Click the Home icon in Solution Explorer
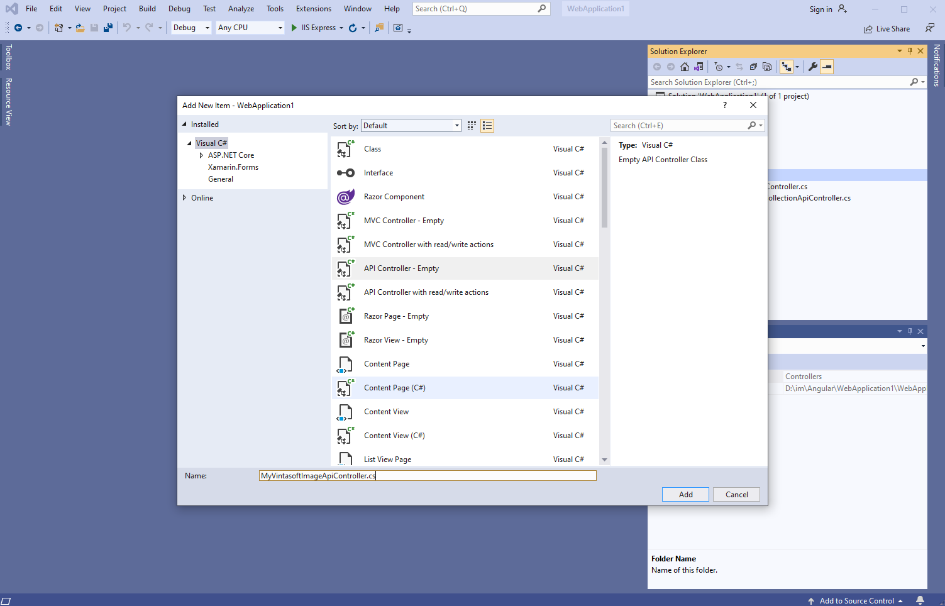945x606 pixels. [x=685, y=66]
